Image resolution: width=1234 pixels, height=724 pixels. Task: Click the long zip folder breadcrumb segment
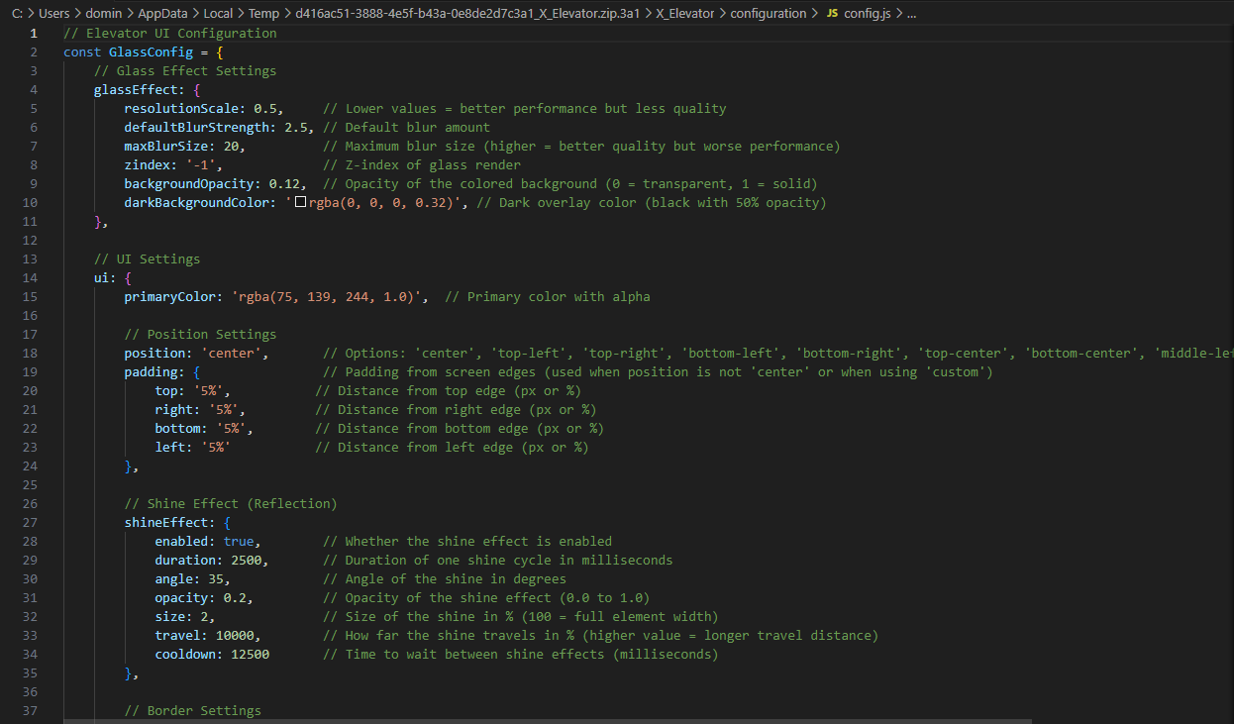pos(467,14)
